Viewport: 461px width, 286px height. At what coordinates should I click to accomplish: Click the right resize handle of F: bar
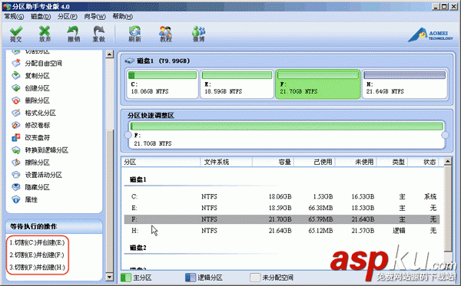[445, 135]
